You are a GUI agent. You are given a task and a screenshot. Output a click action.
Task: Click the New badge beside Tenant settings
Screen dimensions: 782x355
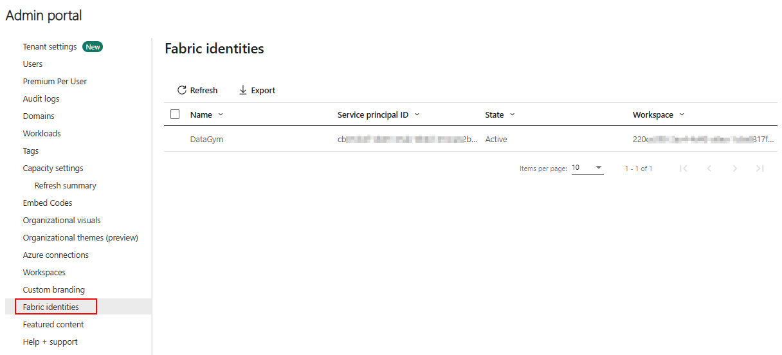[93, 47]
